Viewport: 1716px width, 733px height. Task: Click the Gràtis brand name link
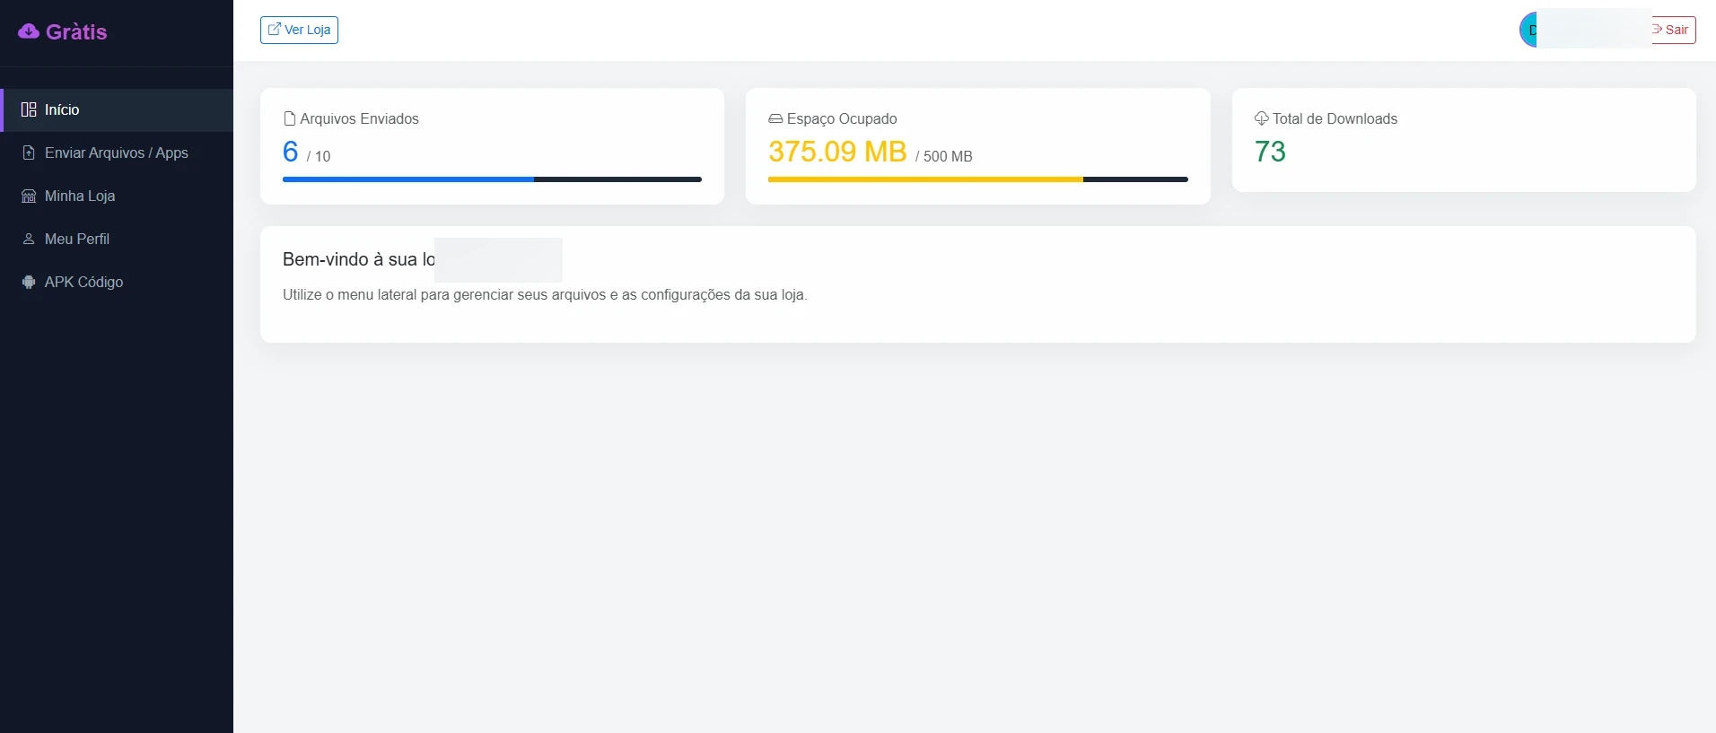point(76,32)
